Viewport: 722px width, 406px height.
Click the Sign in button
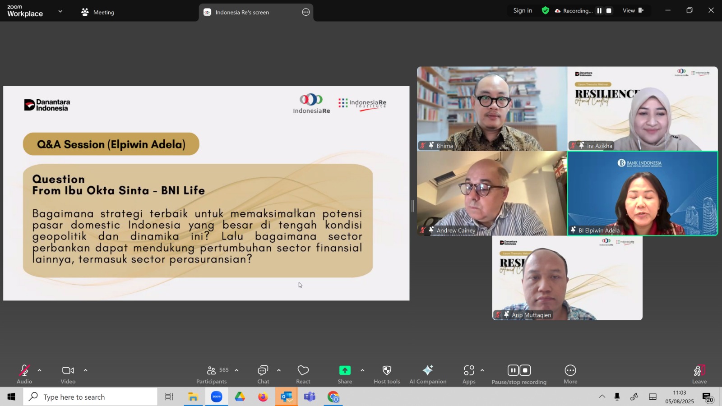coord(523,10)
